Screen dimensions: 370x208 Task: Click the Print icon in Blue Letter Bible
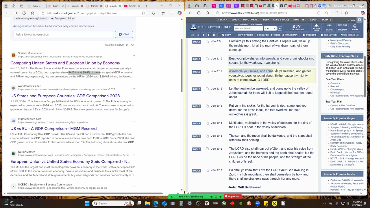[355, 27]
